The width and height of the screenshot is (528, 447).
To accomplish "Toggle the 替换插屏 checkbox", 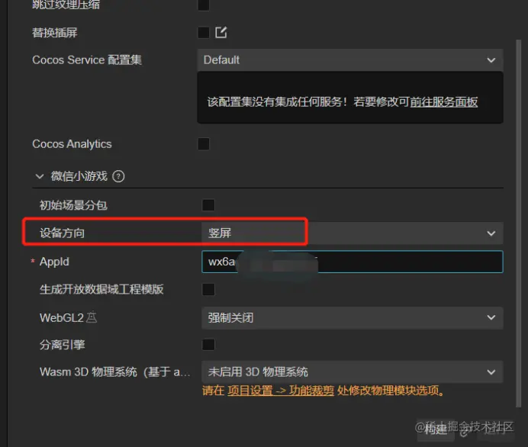I will coord(204,33).
